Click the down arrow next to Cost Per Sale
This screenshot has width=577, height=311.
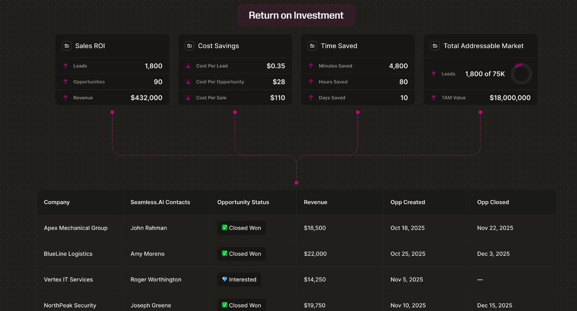(x=188, y=98)
